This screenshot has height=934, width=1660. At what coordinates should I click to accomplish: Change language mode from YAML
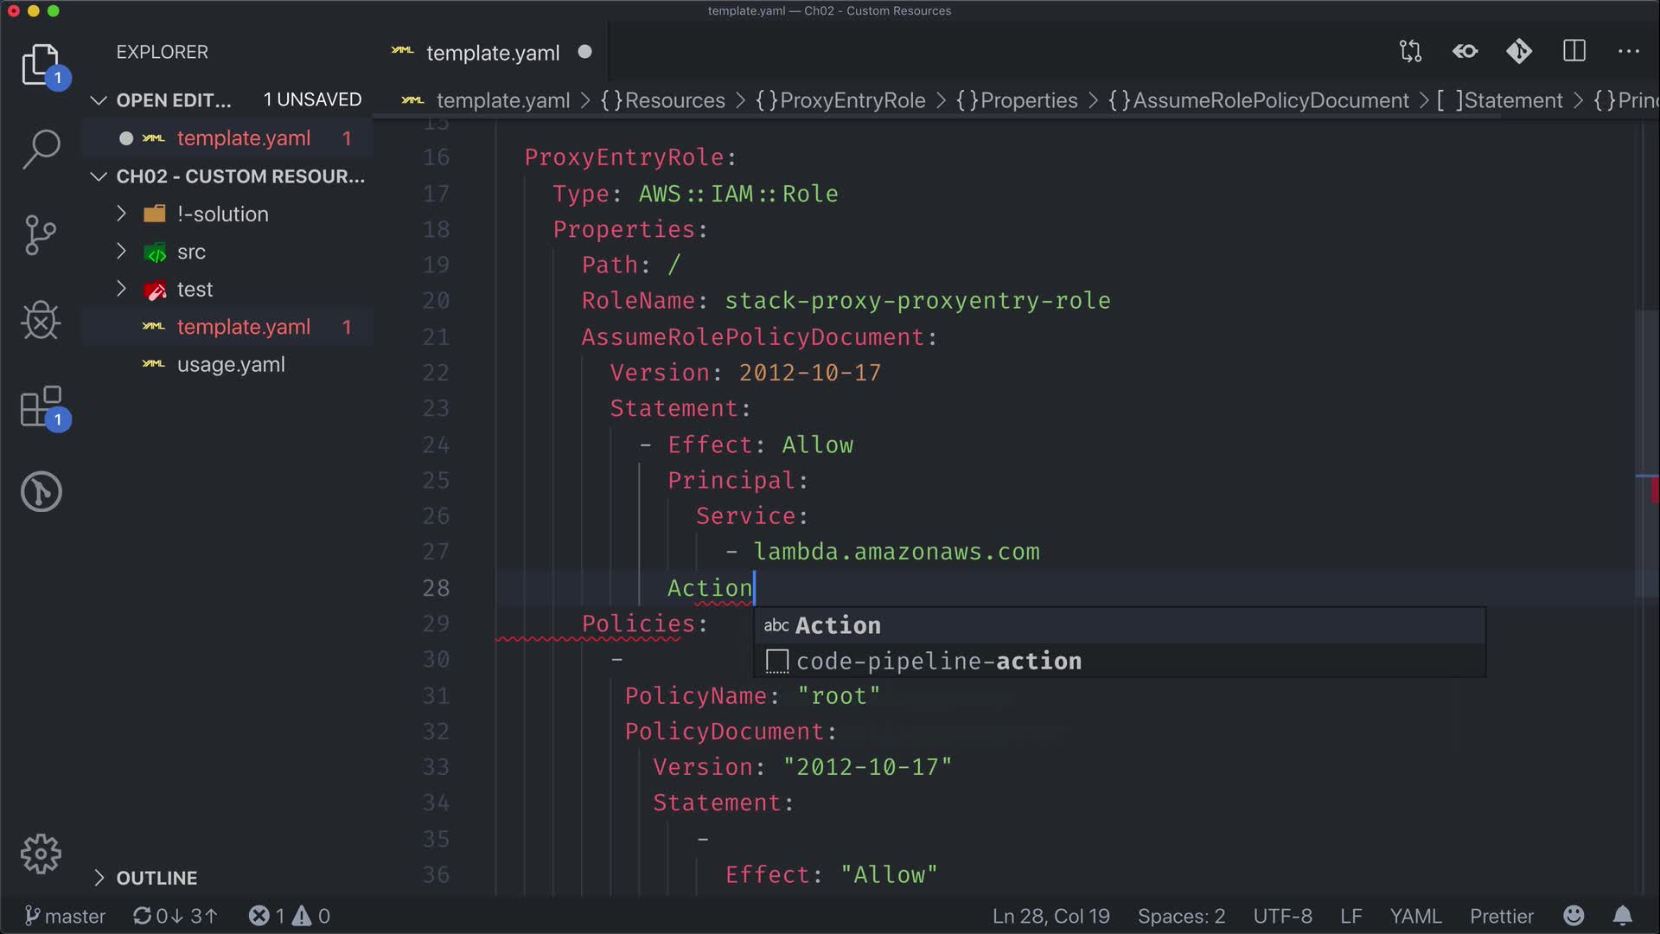[x=1415, y=916]
